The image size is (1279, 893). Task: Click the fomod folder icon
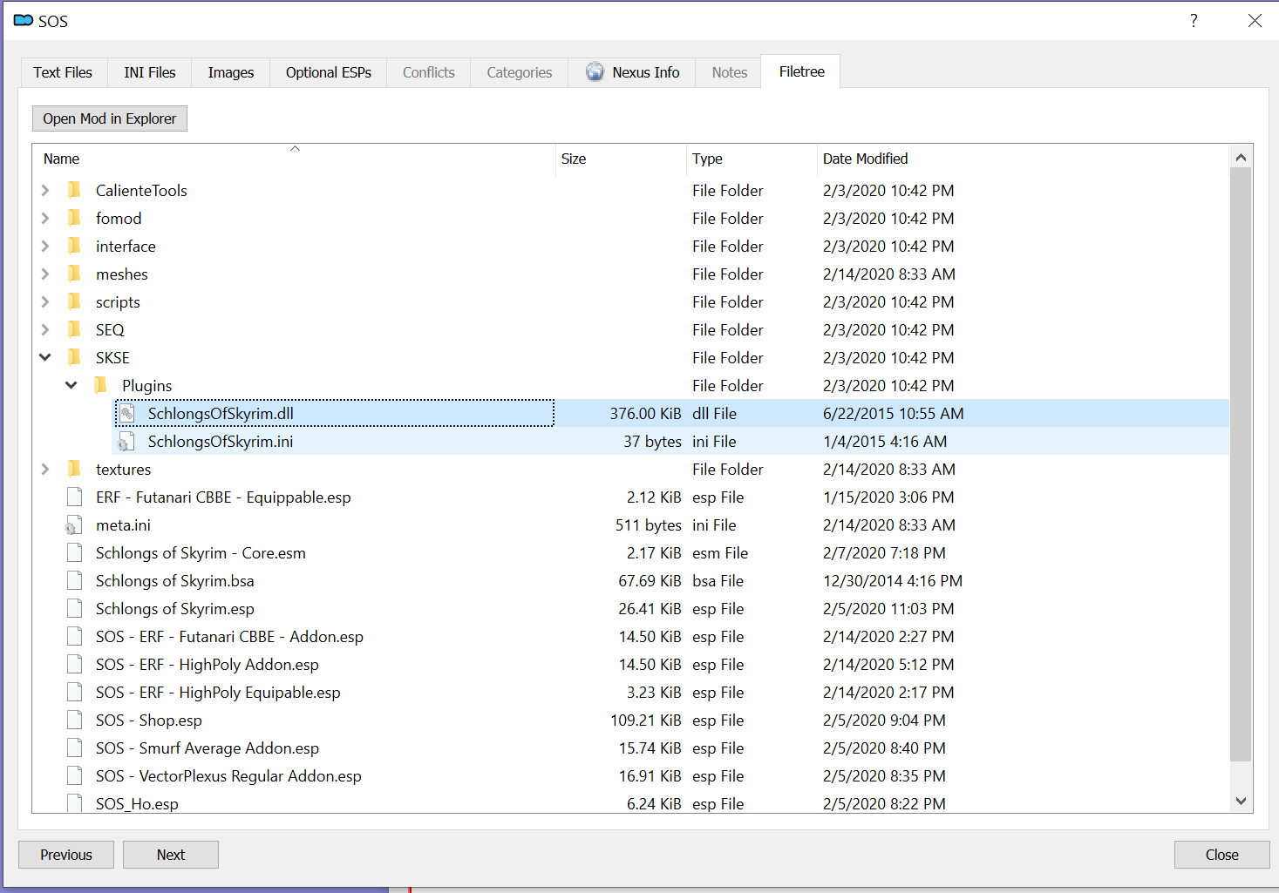(74, 218)
